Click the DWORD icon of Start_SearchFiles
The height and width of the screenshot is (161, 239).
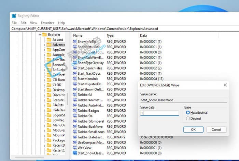pyautogui.click(x=75, y=68)
